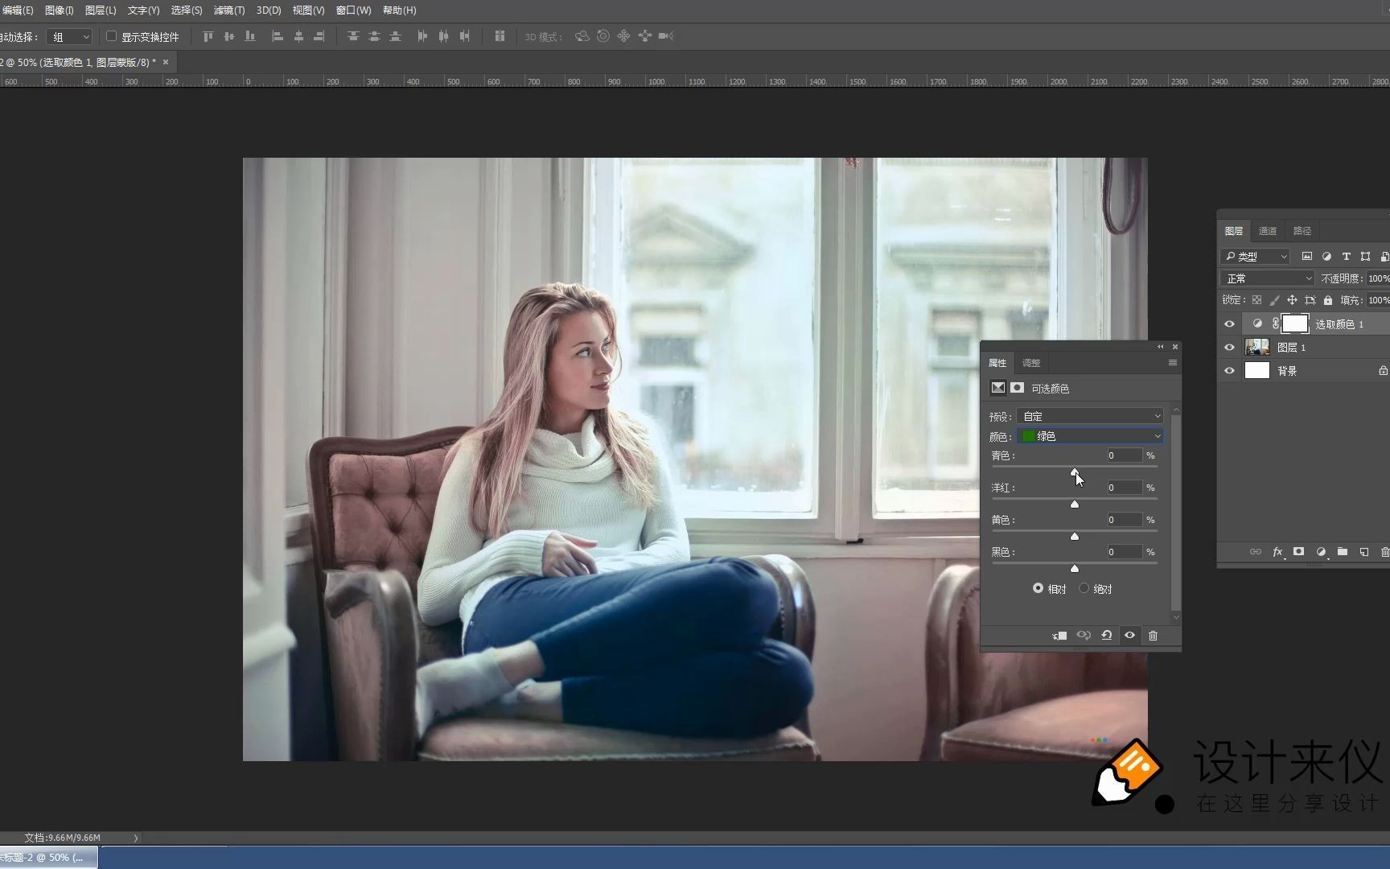Open the 预设 preset dropdown
Image resolution: width=1390 pixels, height=869 pixels.
[x=1089, y=415]
